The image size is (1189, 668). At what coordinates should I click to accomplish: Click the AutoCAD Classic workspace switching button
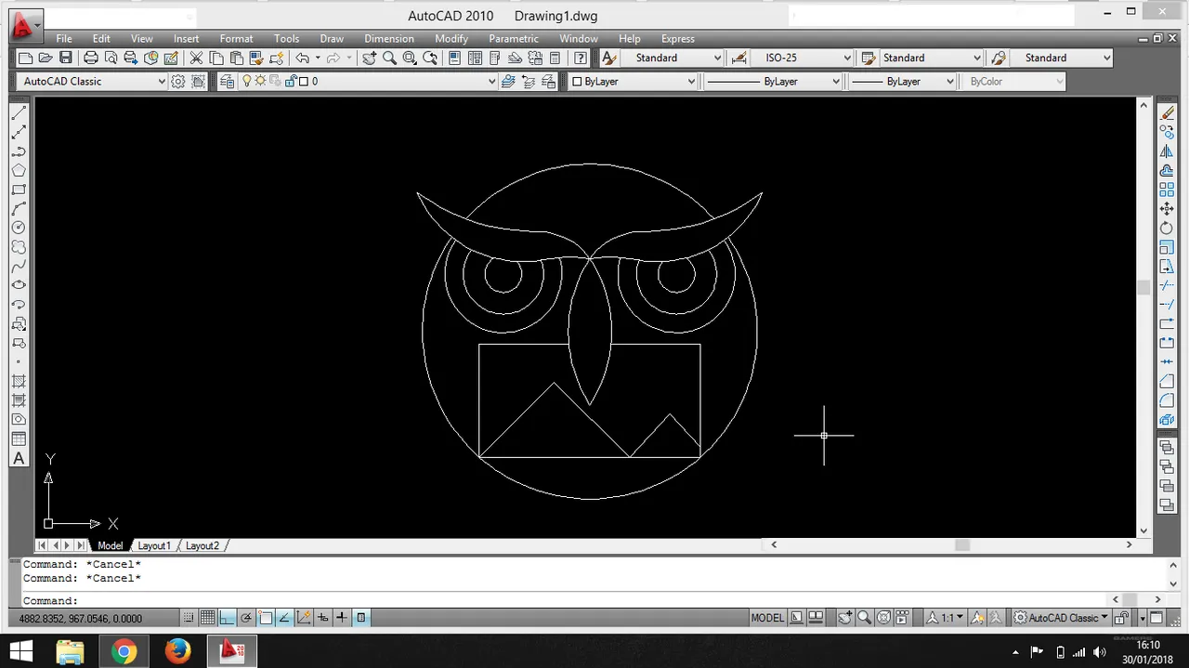(1060, 617)
